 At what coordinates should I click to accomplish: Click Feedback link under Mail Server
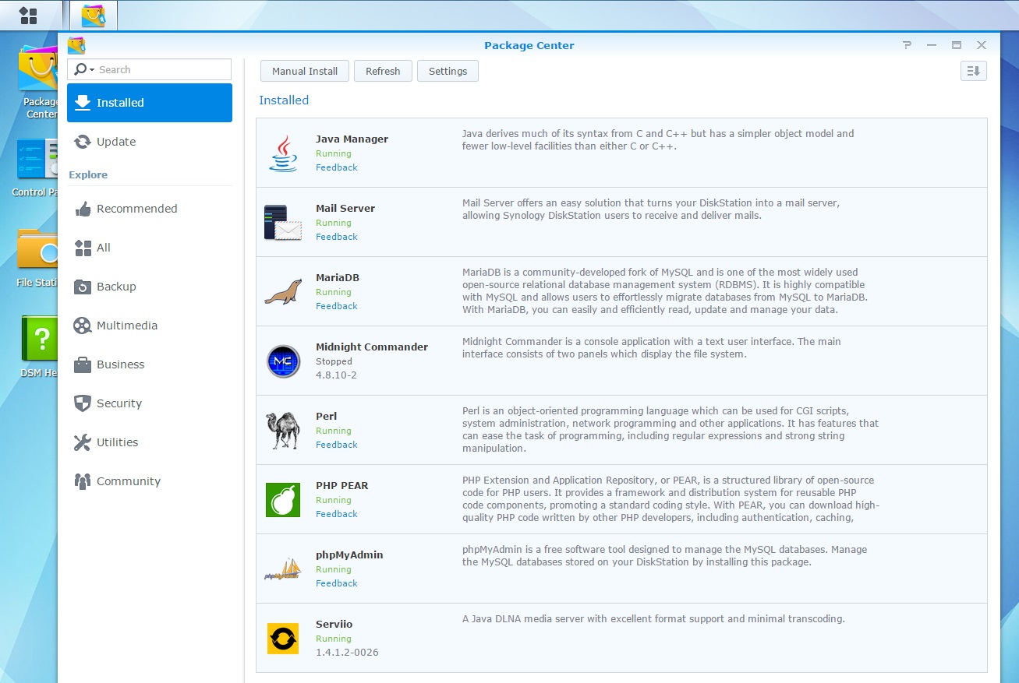click(337, 237)
